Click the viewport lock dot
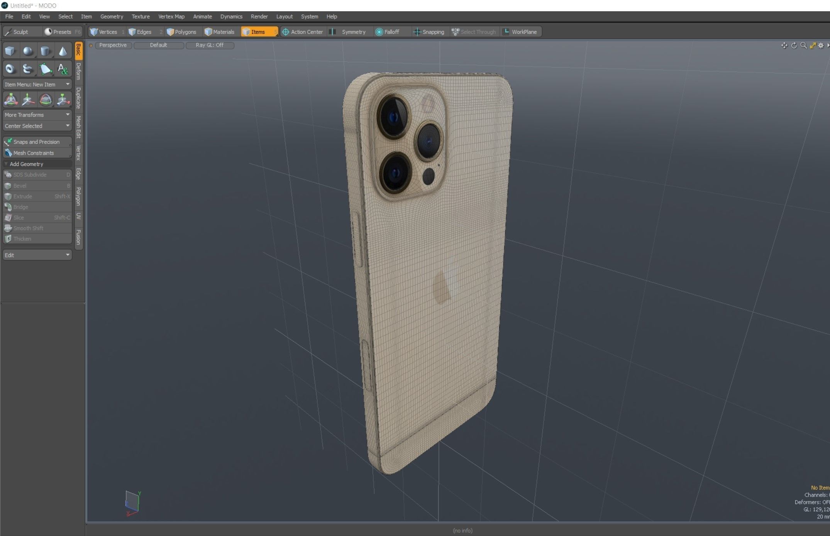Image resolution: width=830 pixels, height=536 pixels. 91,46
